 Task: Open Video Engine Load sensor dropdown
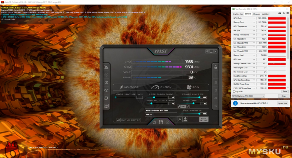(x=254, y=68)
